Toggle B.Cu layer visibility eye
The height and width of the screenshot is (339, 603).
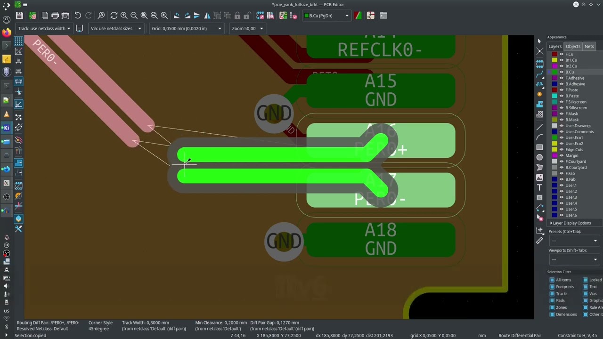click(x=562, y=72)
